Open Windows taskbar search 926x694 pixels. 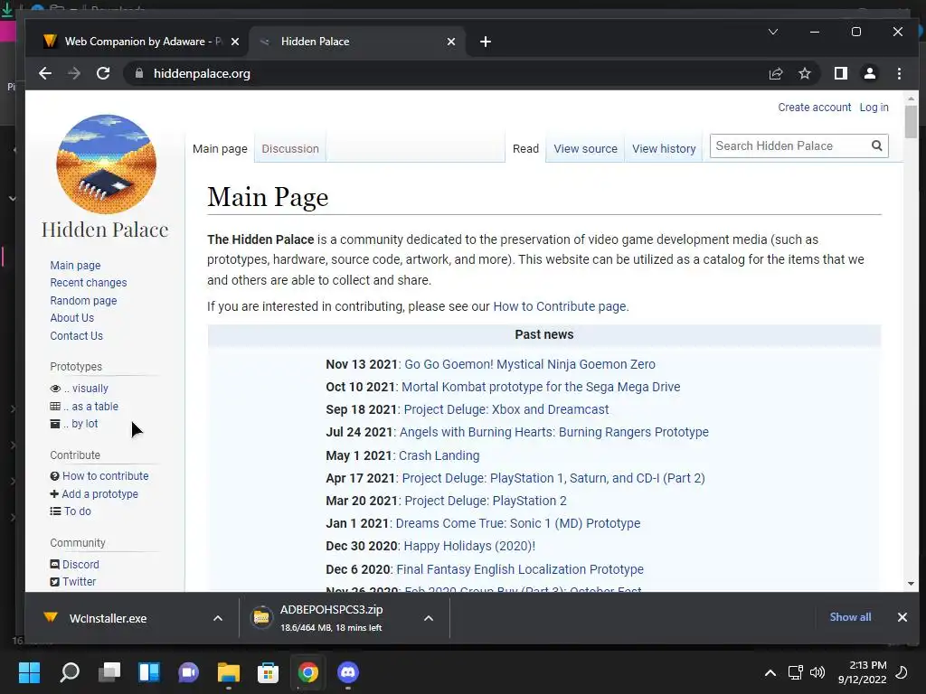tap(70, 672)
